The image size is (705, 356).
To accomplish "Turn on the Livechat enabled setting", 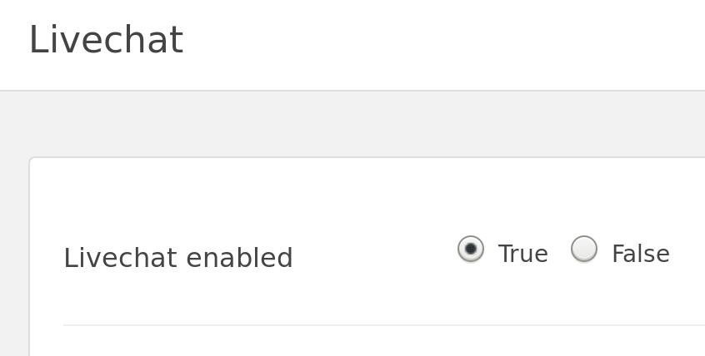I will tap(471, 249).
